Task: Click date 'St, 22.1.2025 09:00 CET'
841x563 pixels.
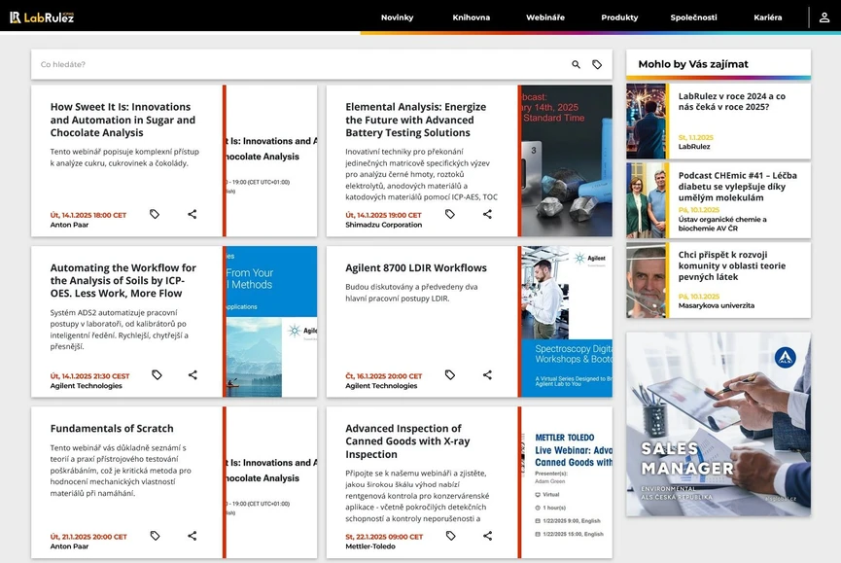Action: pyautogui.click(x=384, y=537)
